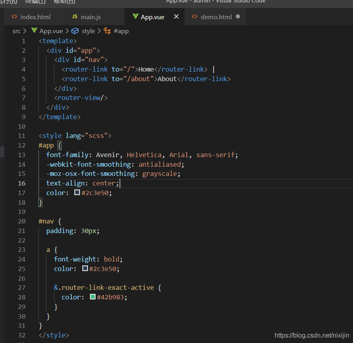Place cursor on the Home router-link
The image size is (353, 343).
point(135,69)
